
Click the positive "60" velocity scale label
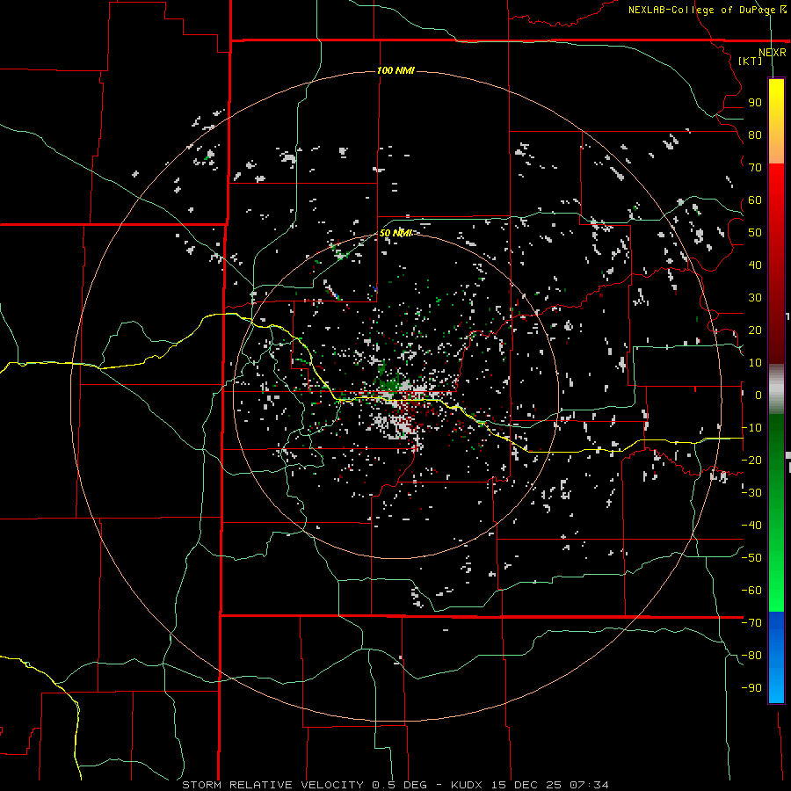755,200
